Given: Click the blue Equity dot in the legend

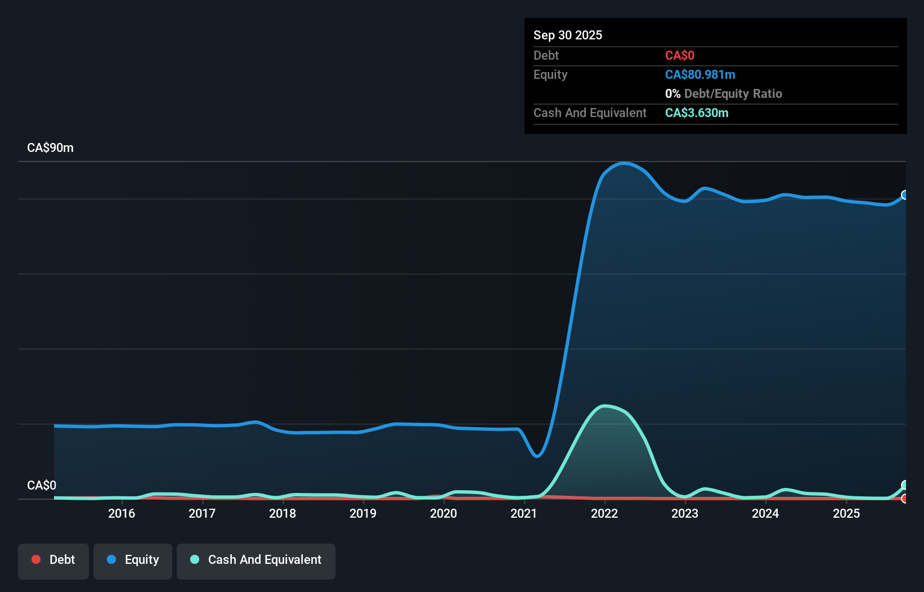Looking at the screenshot, I should click(x=111, y=560).
